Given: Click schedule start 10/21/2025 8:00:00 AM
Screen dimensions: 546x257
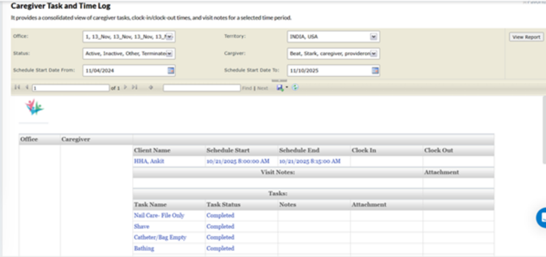Looking at the screenshot, I should [x=238, y=161].
